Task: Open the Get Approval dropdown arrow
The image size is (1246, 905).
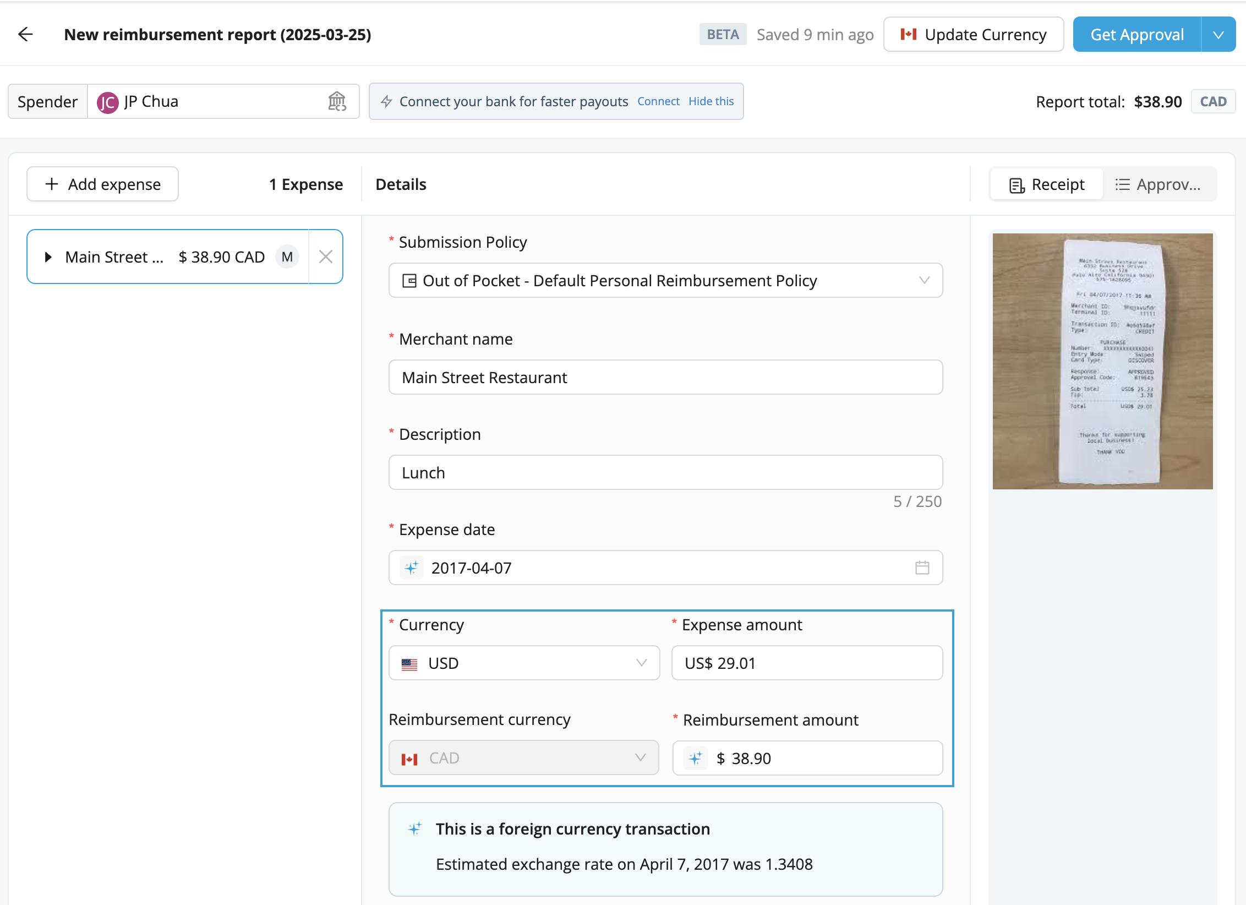Action: [x=1218, y=35]
